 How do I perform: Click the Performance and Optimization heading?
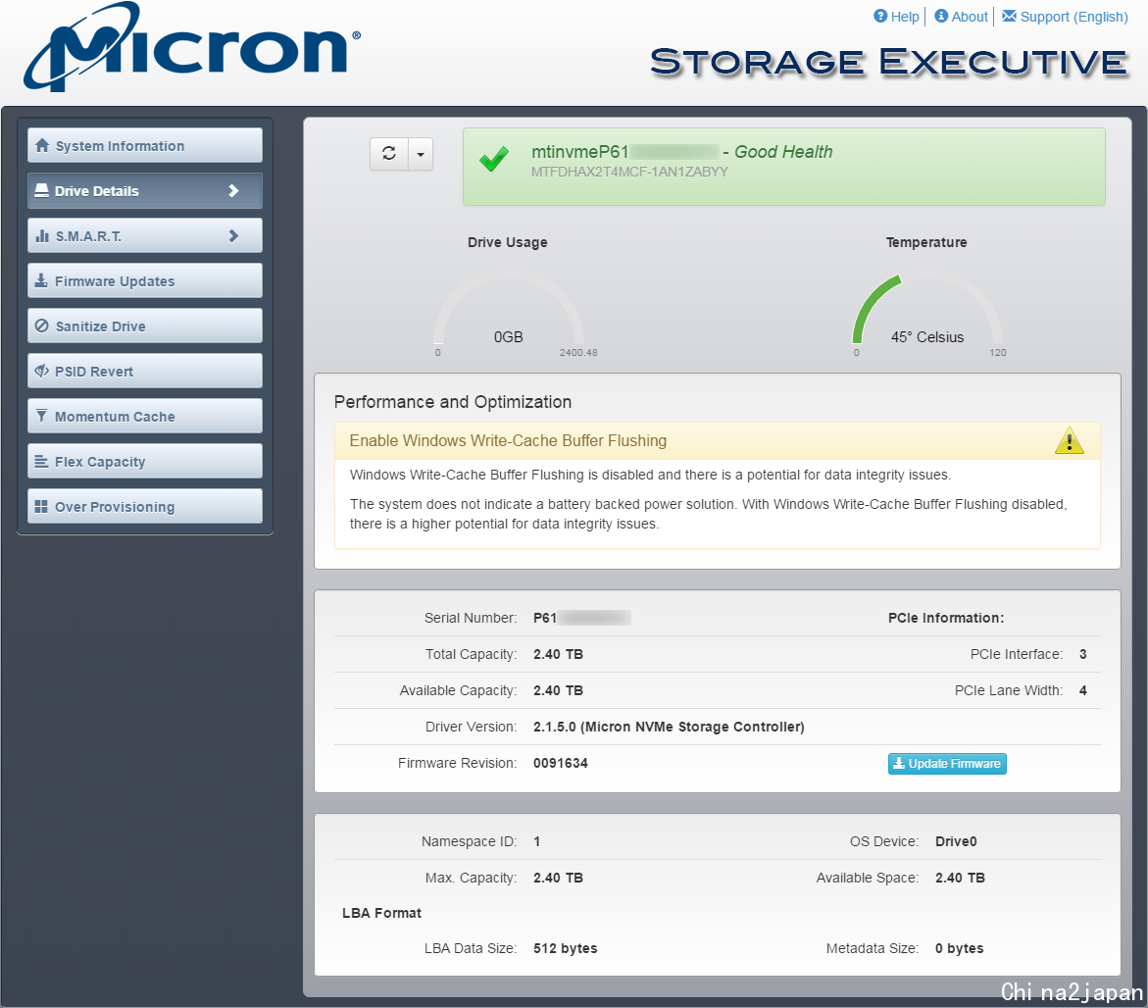(453, 402)
